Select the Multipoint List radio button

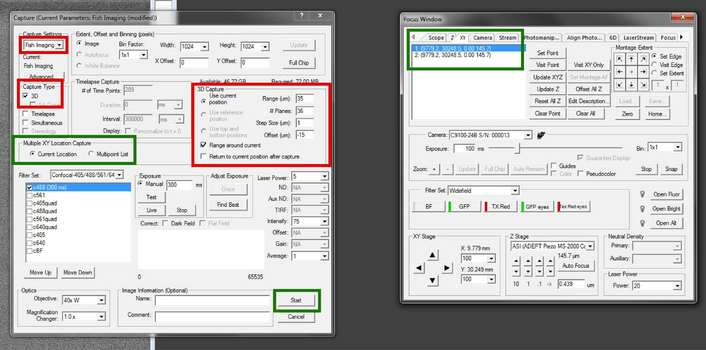point(91,154)
